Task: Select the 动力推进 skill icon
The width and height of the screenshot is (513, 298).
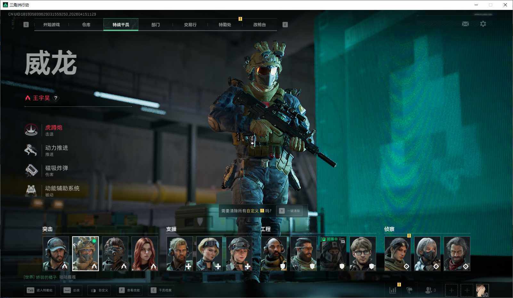Action: pos(31,150)
